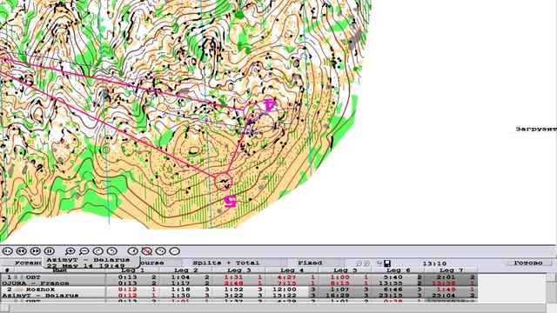
Task: Click control circle 4 on the map
Action: click(x=252, y=111)
